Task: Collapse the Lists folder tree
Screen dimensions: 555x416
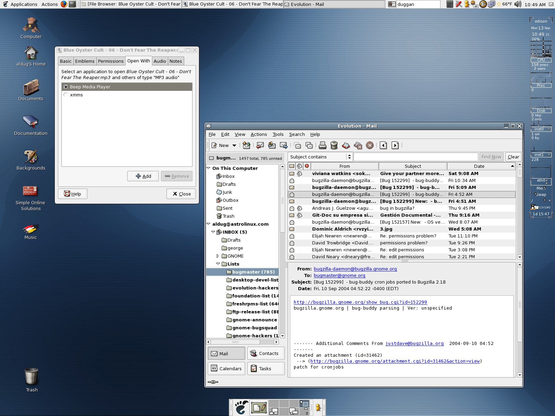Action: pos(218,264)
